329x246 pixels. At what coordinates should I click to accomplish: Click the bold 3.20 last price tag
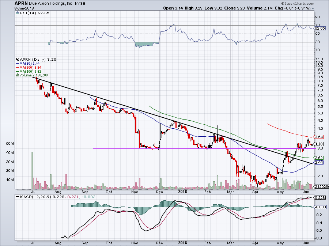pyautogui.click(x=319, y=144)
